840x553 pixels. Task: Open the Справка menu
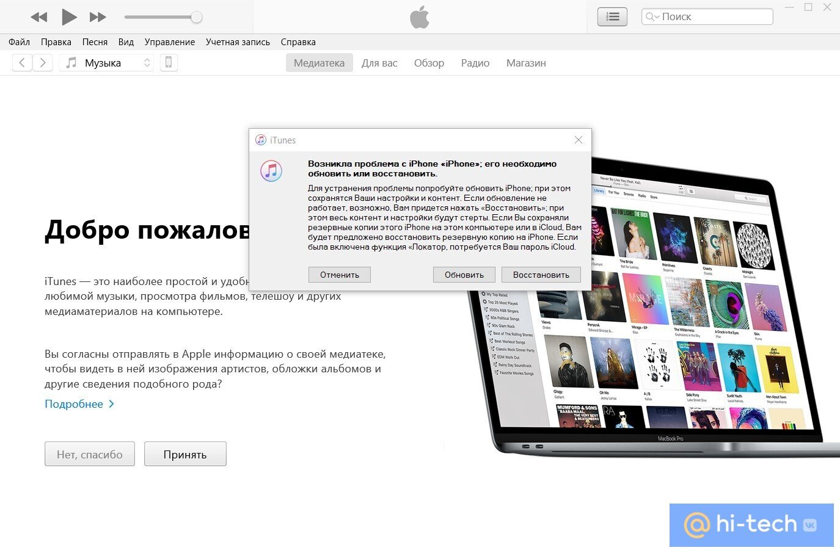click(298, 42)
